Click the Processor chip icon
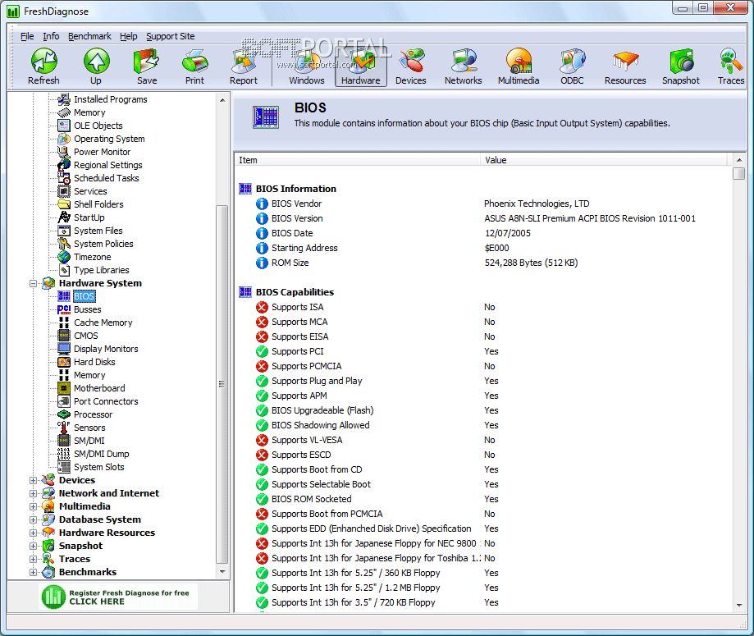754x636 pixels. point(64,414)
